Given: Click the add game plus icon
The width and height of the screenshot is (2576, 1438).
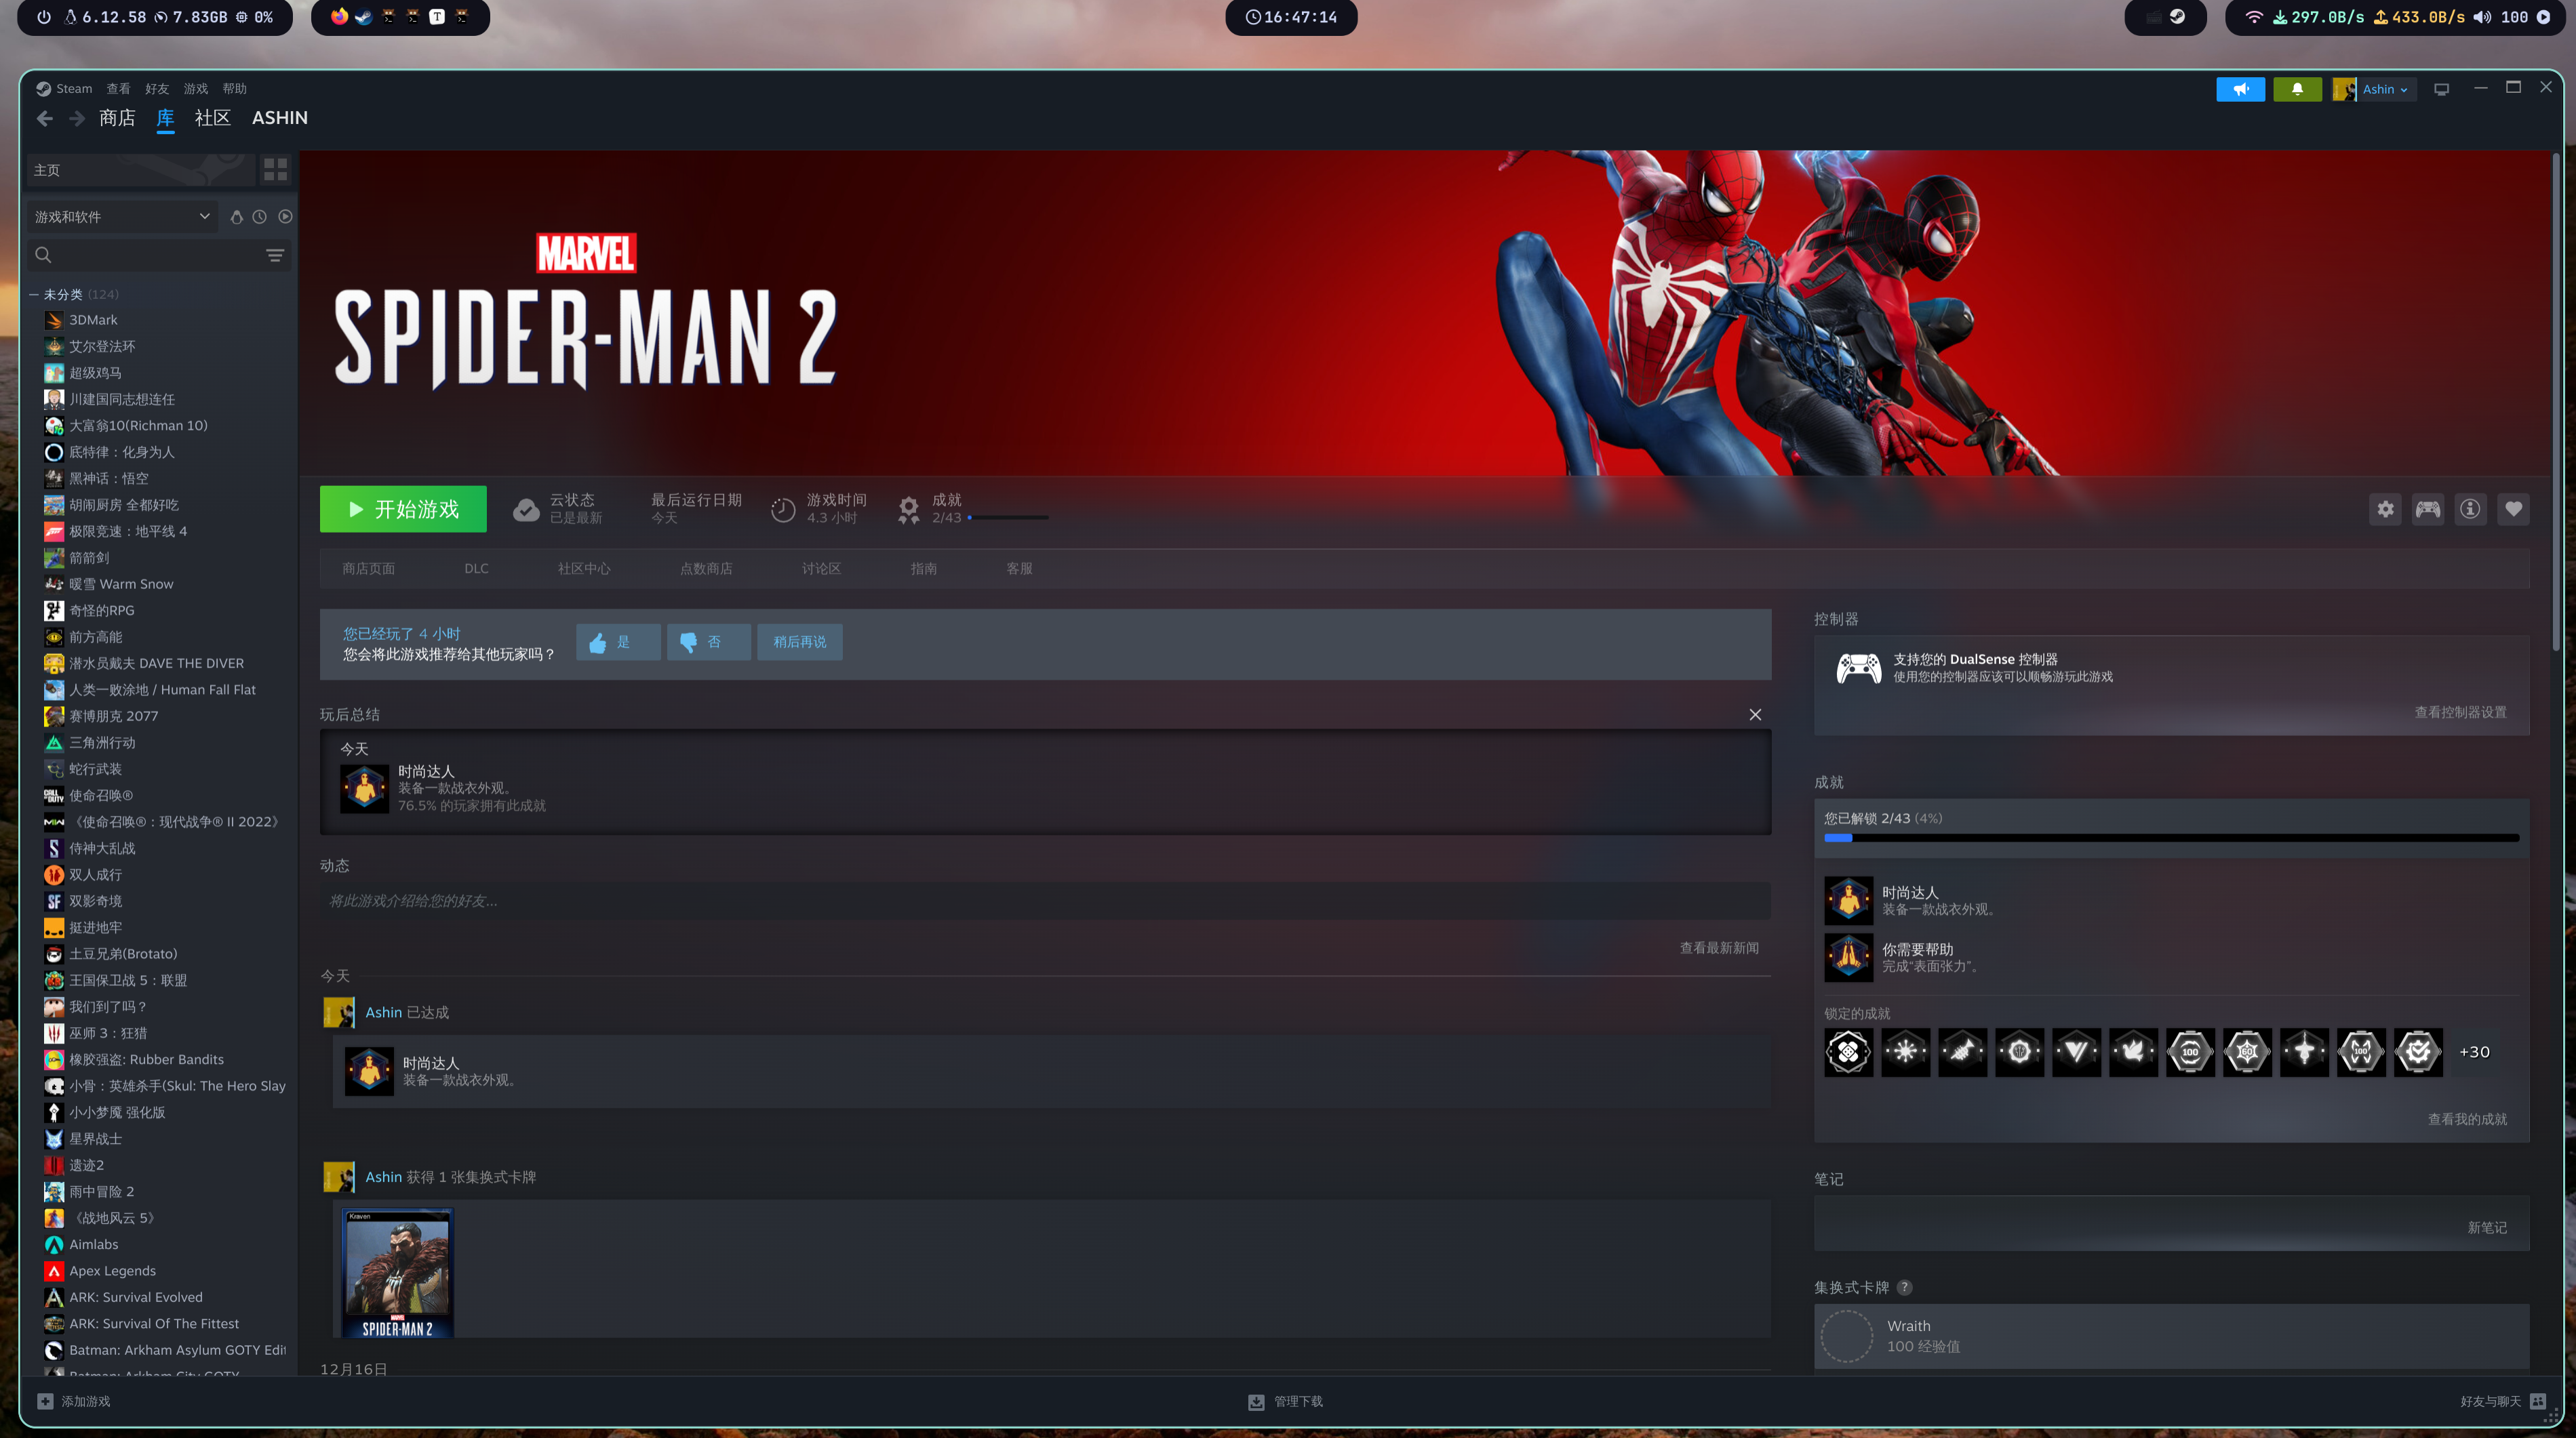Looking at the screenshot, I should click(x=45, y=1401).
